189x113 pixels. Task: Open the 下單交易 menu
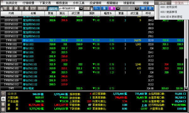(x=45, y=3)
